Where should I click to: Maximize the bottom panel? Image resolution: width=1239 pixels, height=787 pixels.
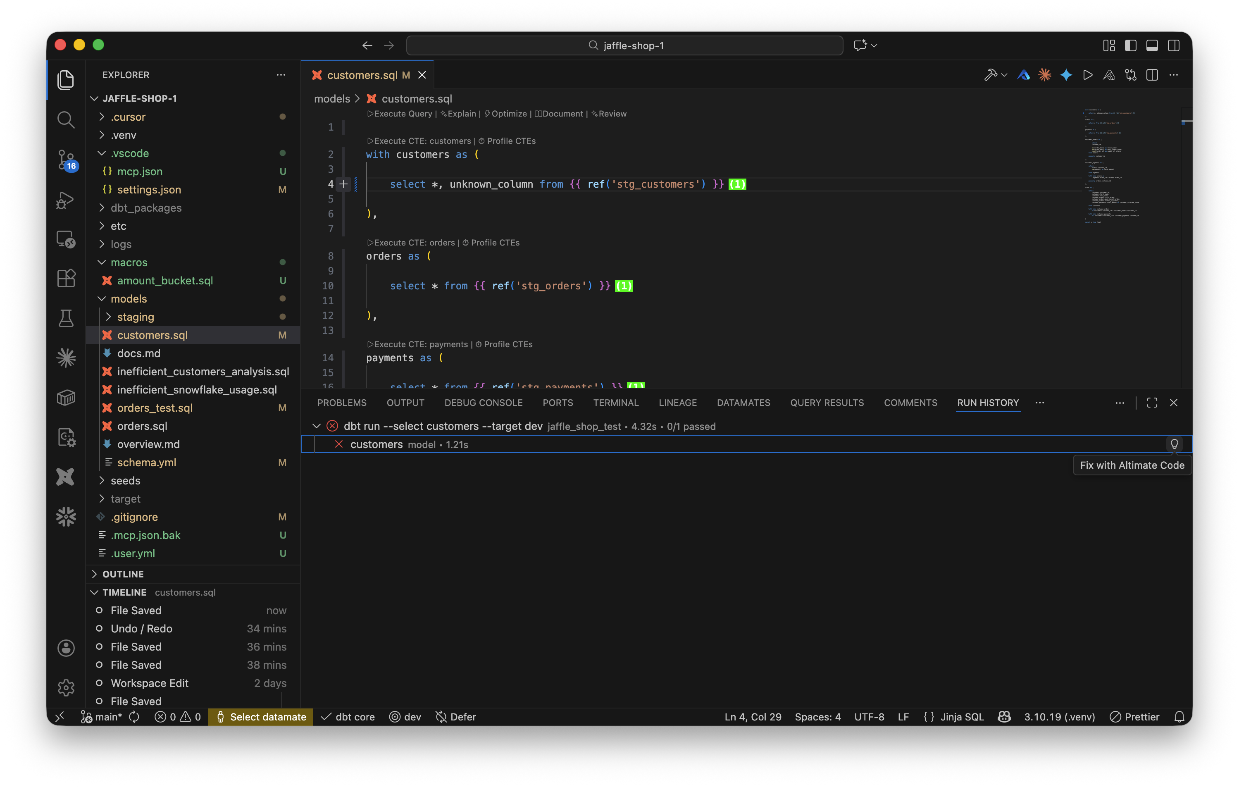[x=1152, y=403]
